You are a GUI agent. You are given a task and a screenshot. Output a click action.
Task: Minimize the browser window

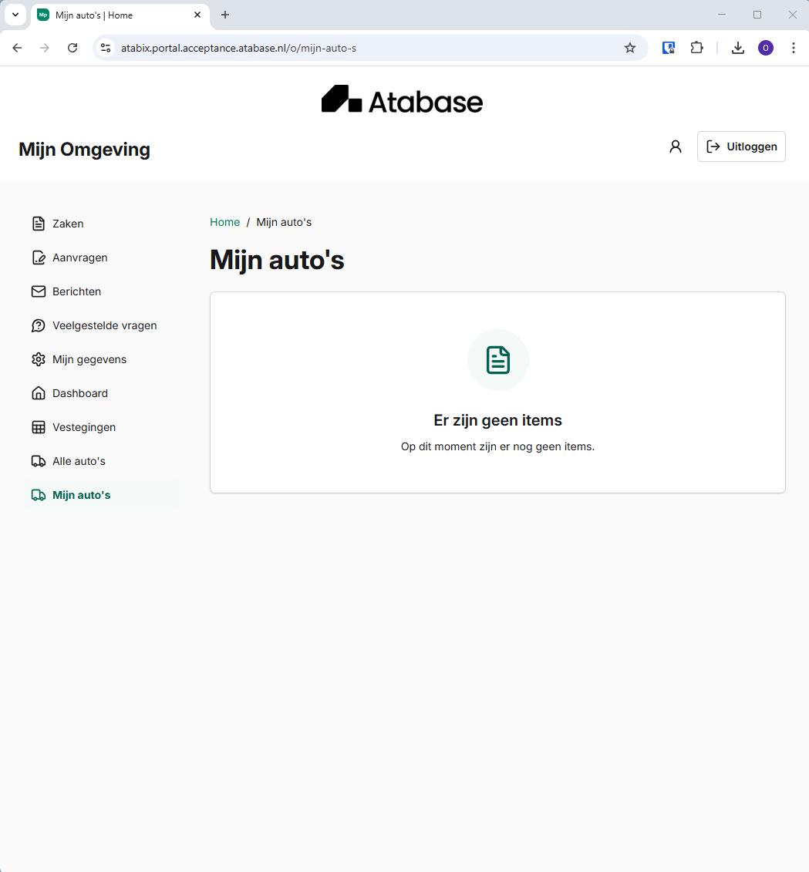pyautogui.click(x=722, y=15)
